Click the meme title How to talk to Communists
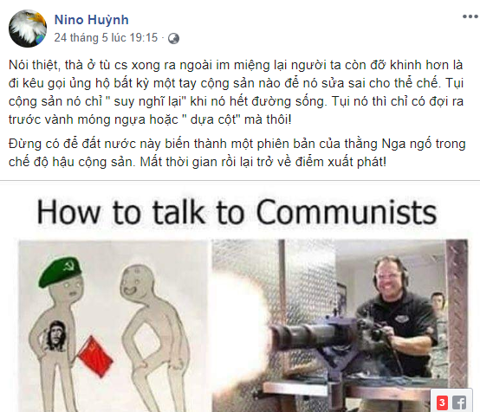 tap(237, 213)
